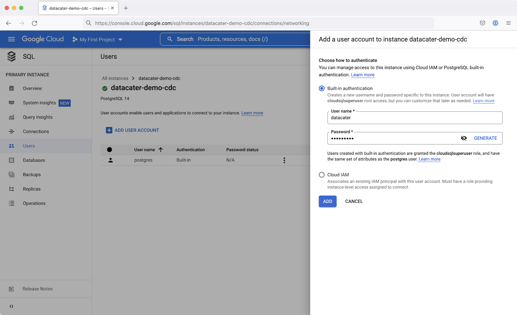Image resolution: width=517 pixels, height=315 pixels.
Task: Click the green instance status check icon
Action: pyautogui.click(x=105, y=89)
